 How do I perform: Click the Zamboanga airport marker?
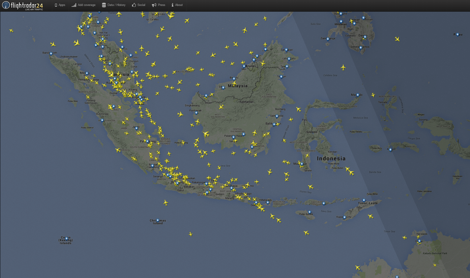(x=327, y=38)
